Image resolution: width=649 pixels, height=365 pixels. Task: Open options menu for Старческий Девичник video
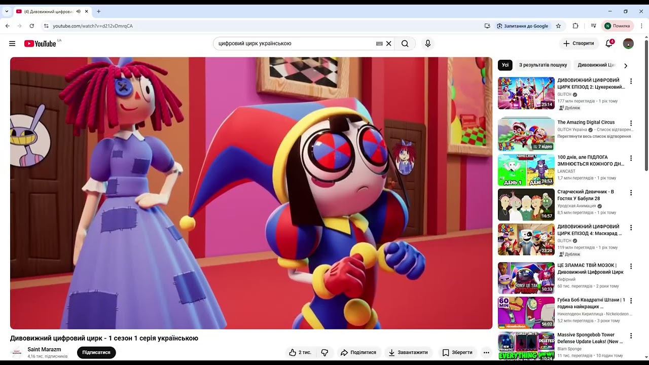click(x=631, y=193)
